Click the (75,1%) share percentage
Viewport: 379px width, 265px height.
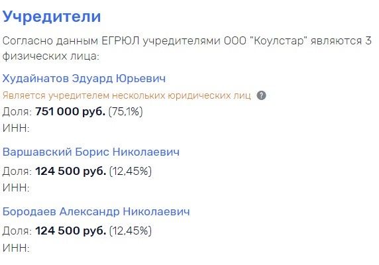[126, 111]
